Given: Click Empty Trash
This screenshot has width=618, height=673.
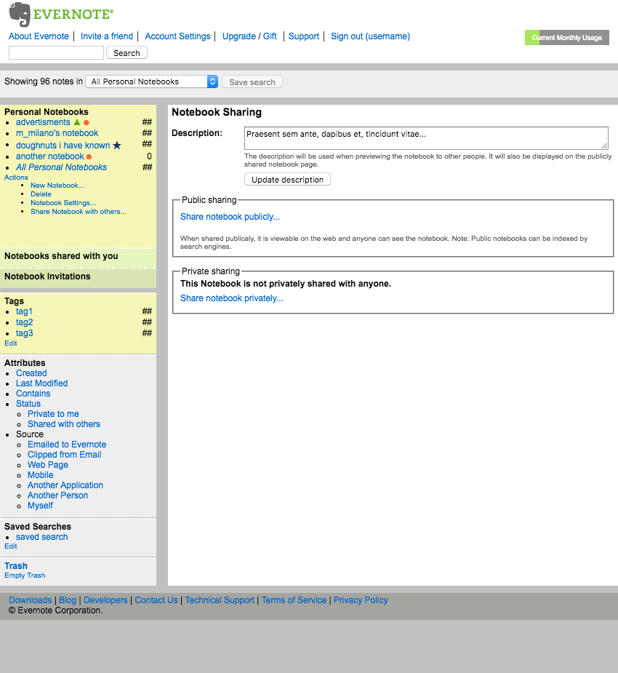Looking at the screenshot, I should click(25, 575).
